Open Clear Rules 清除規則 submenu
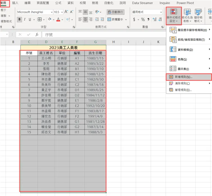 (x=189, y=83)
